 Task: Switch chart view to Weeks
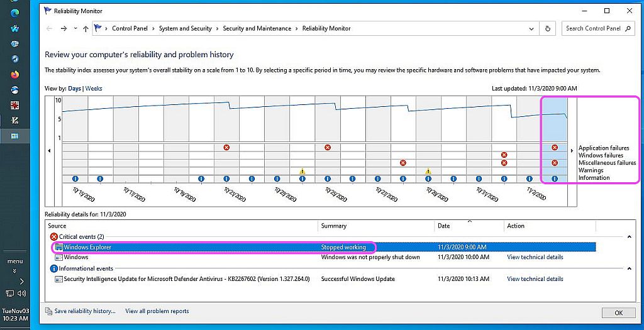tap(94, 88)
